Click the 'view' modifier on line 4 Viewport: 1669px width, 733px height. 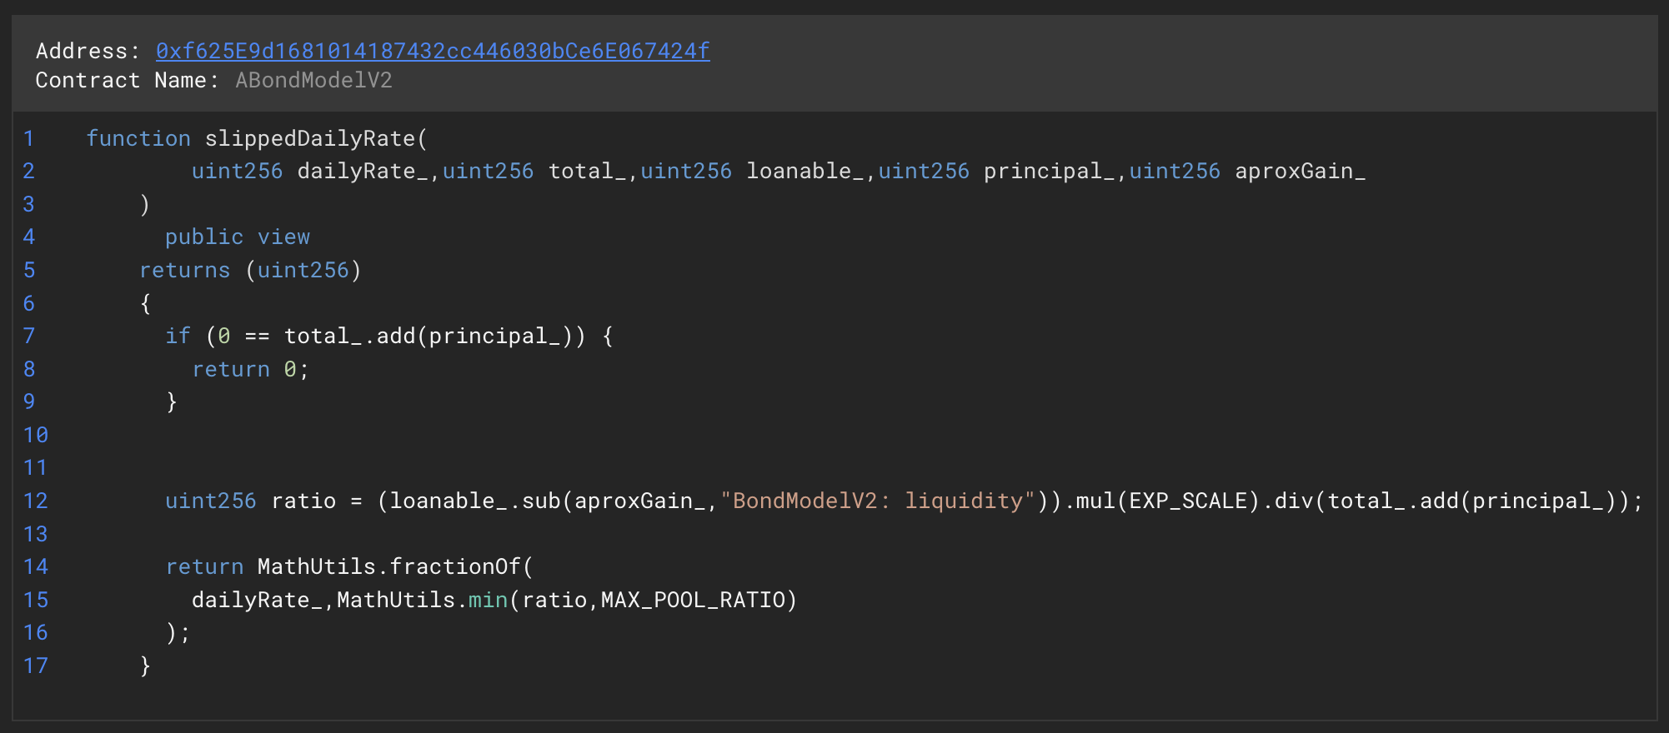(283, 237)
